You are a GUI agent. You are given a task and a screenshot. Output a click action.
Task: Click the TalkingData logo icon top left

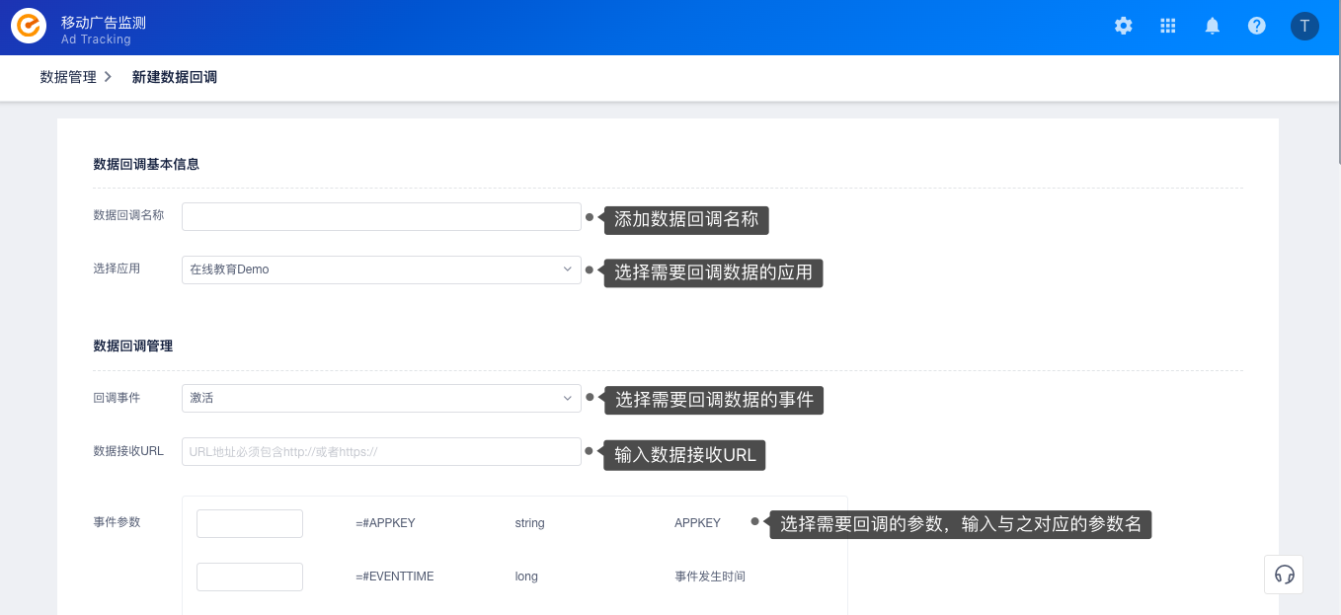click(29, 26)
